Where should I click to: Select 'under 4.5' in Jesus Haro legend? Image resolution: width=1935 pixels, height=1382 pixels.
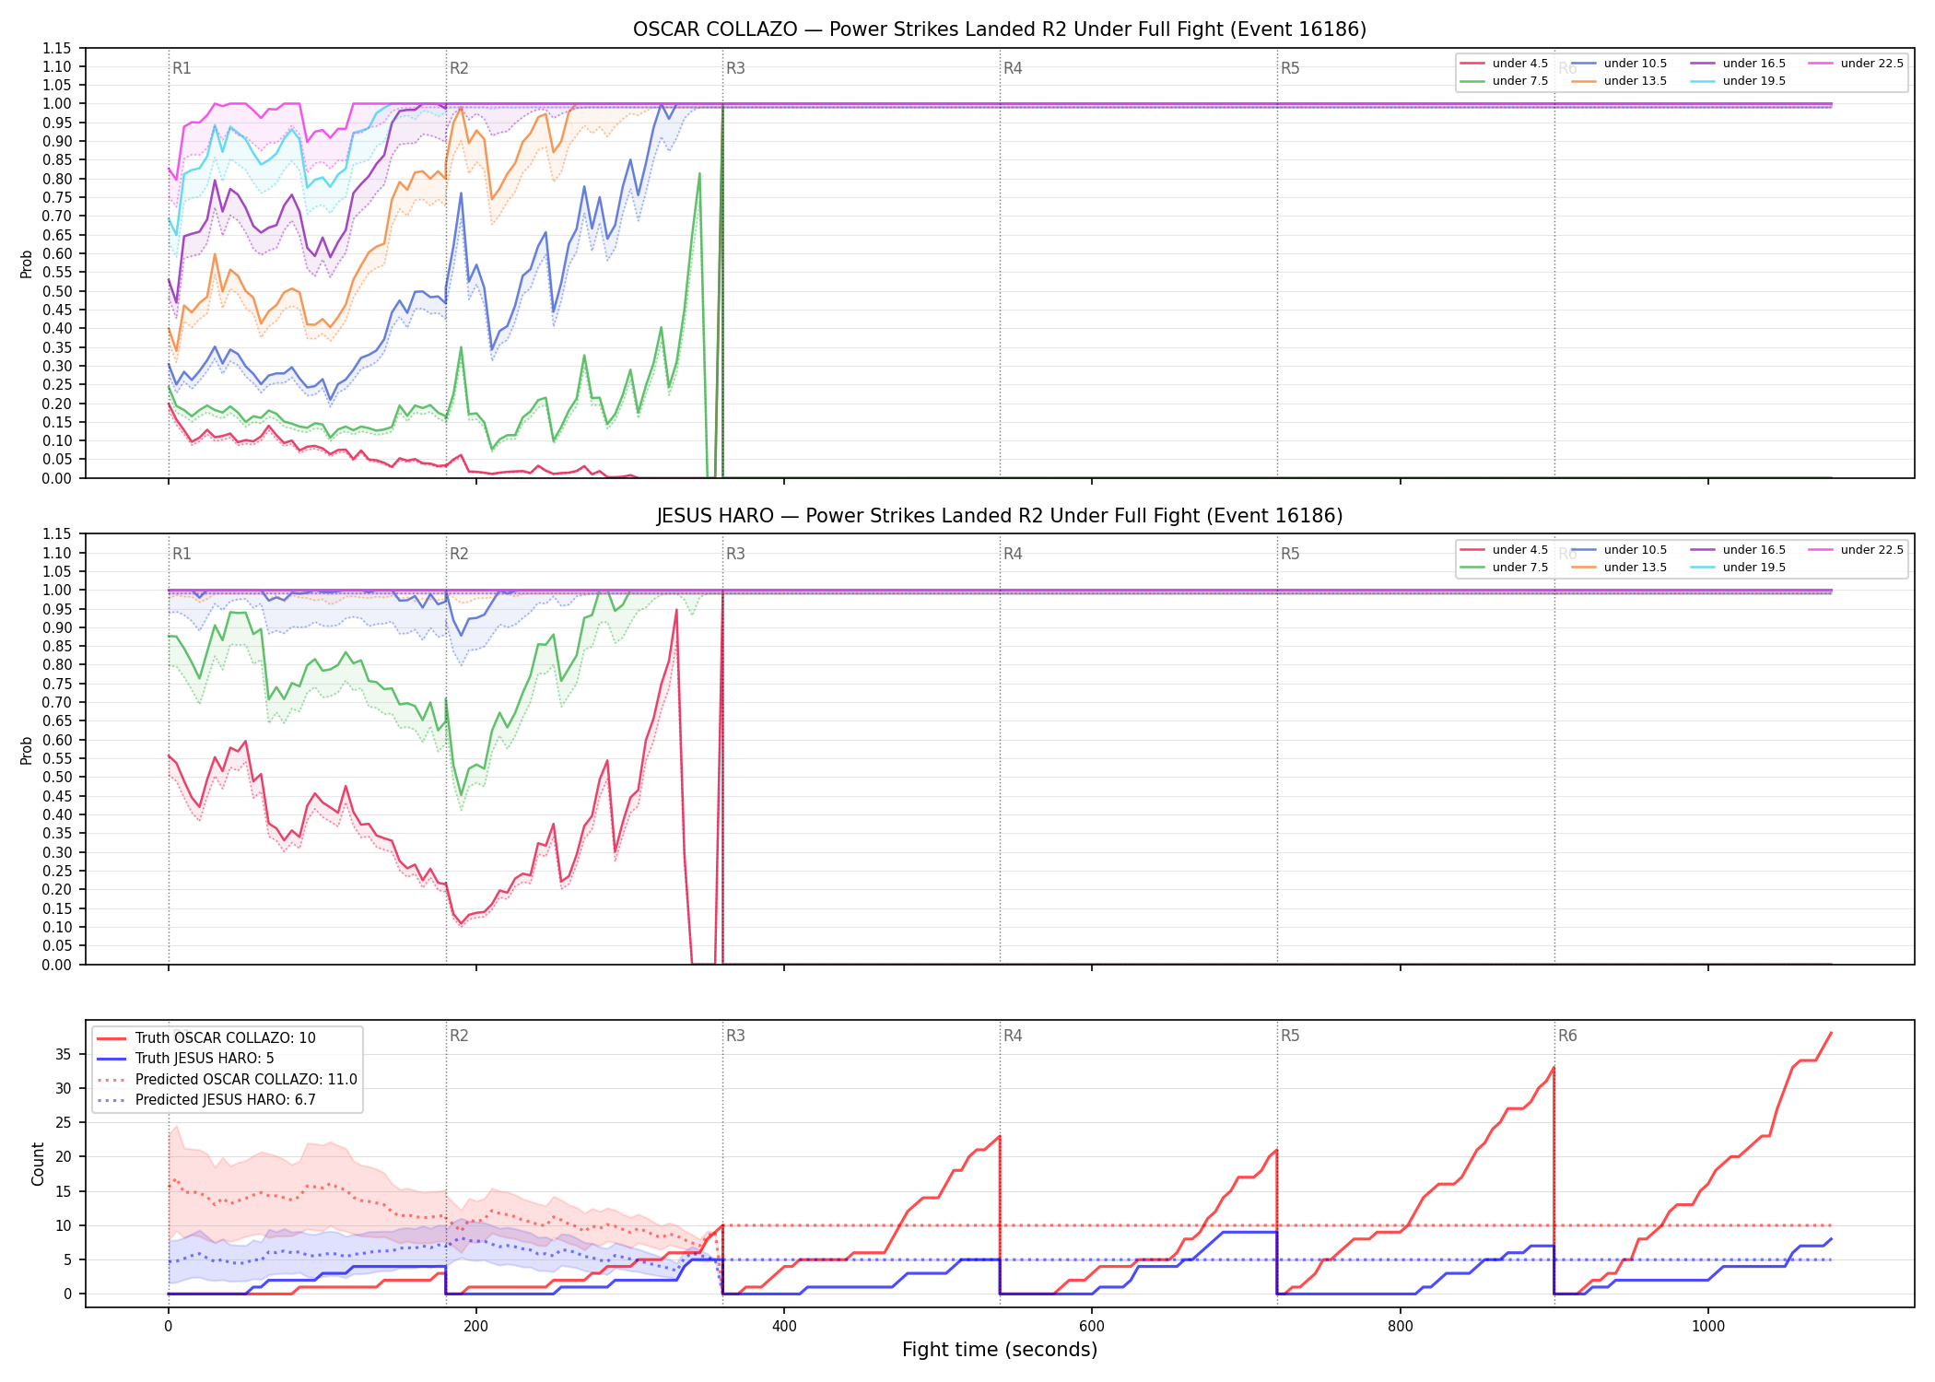1504,550
